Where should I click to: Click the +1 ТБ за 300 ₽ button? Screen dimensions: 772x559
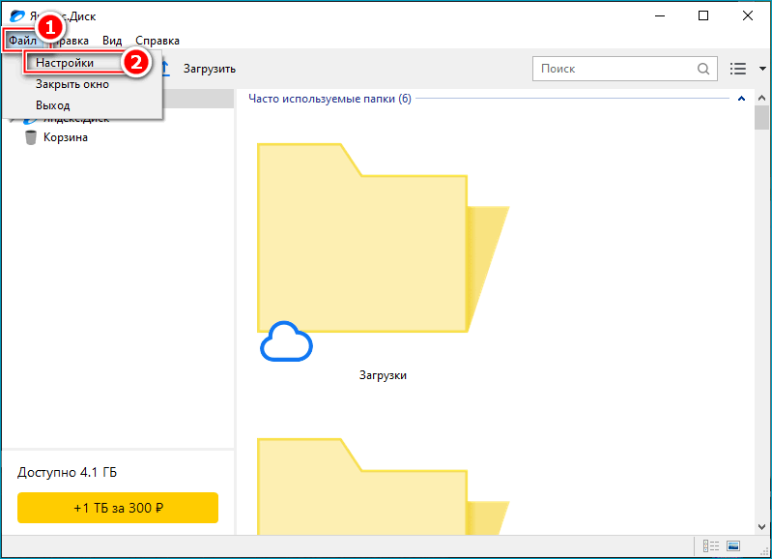(x=118, y=508)
